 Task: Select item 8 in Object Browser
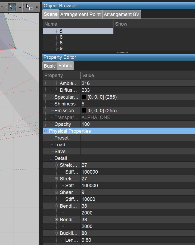[x=61, y=43]
